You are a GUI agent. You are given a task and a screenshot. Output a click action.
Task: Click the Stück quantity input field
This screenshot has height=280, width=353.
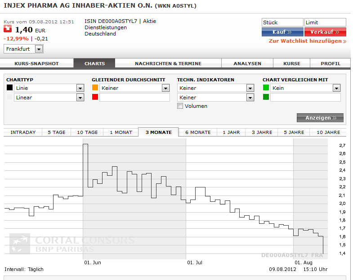click(282, 22)
